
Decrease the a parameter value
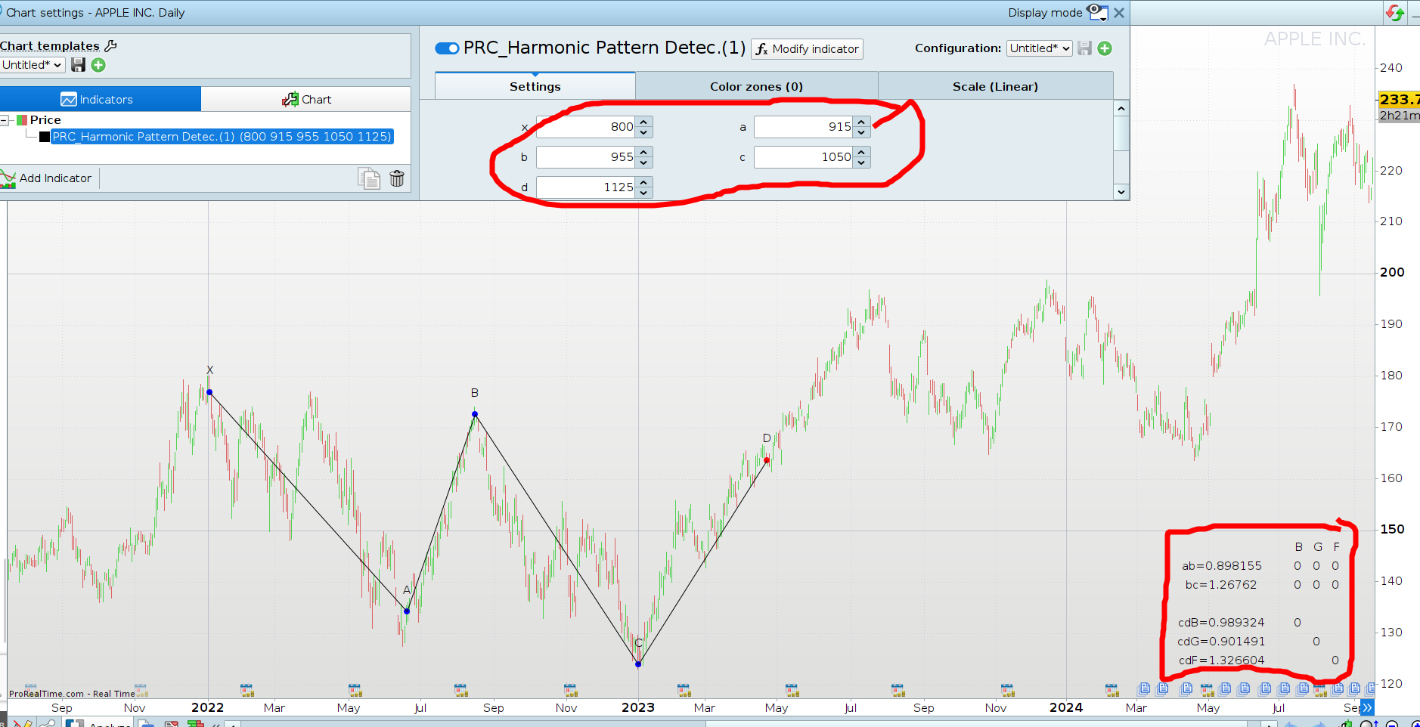tap(861, 132)
